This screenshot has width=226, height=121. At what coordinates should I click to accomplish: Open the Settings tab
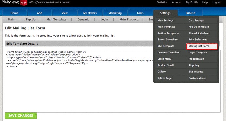[x=165, y=13]
